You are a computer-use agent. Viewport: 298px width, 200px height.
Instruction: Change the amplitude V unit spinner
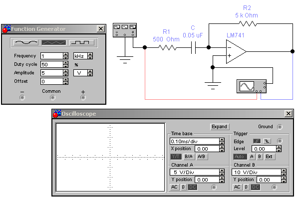pos(90,73)
